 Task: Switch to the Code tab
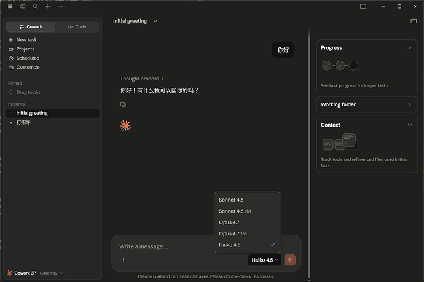coord(77,27)
